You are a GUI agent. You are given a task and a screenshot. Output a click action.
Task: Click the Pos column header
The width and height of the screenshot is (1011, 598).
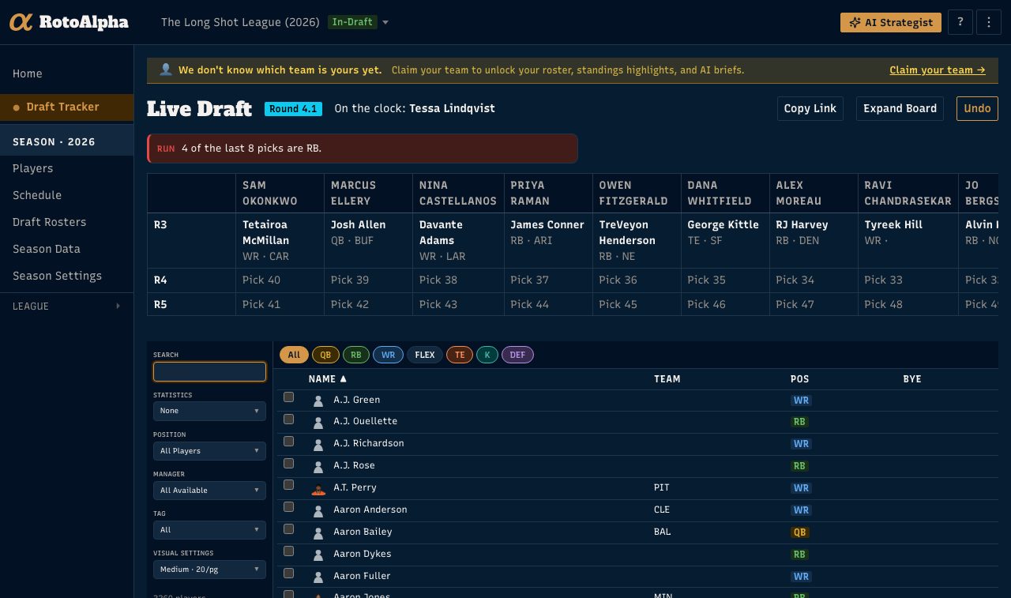(x=800, y=379)
